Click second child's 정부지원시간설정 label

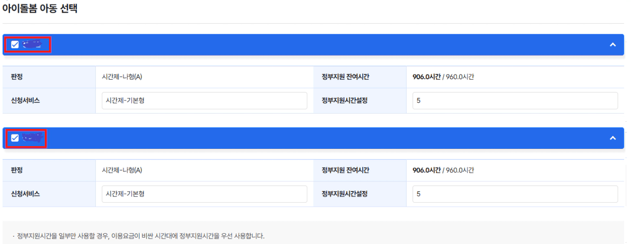(x=344, y=194)
